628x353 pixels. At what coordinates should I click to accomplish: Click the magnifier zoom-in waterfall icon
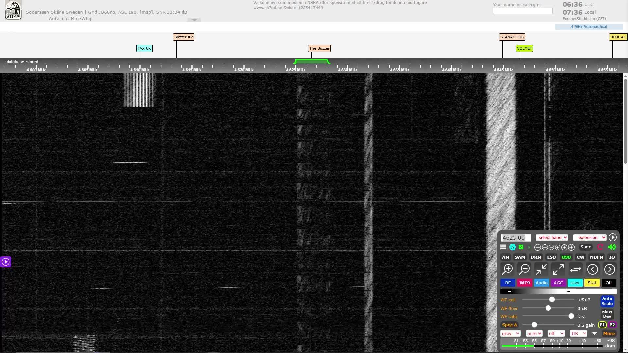[x=508, y=269]
